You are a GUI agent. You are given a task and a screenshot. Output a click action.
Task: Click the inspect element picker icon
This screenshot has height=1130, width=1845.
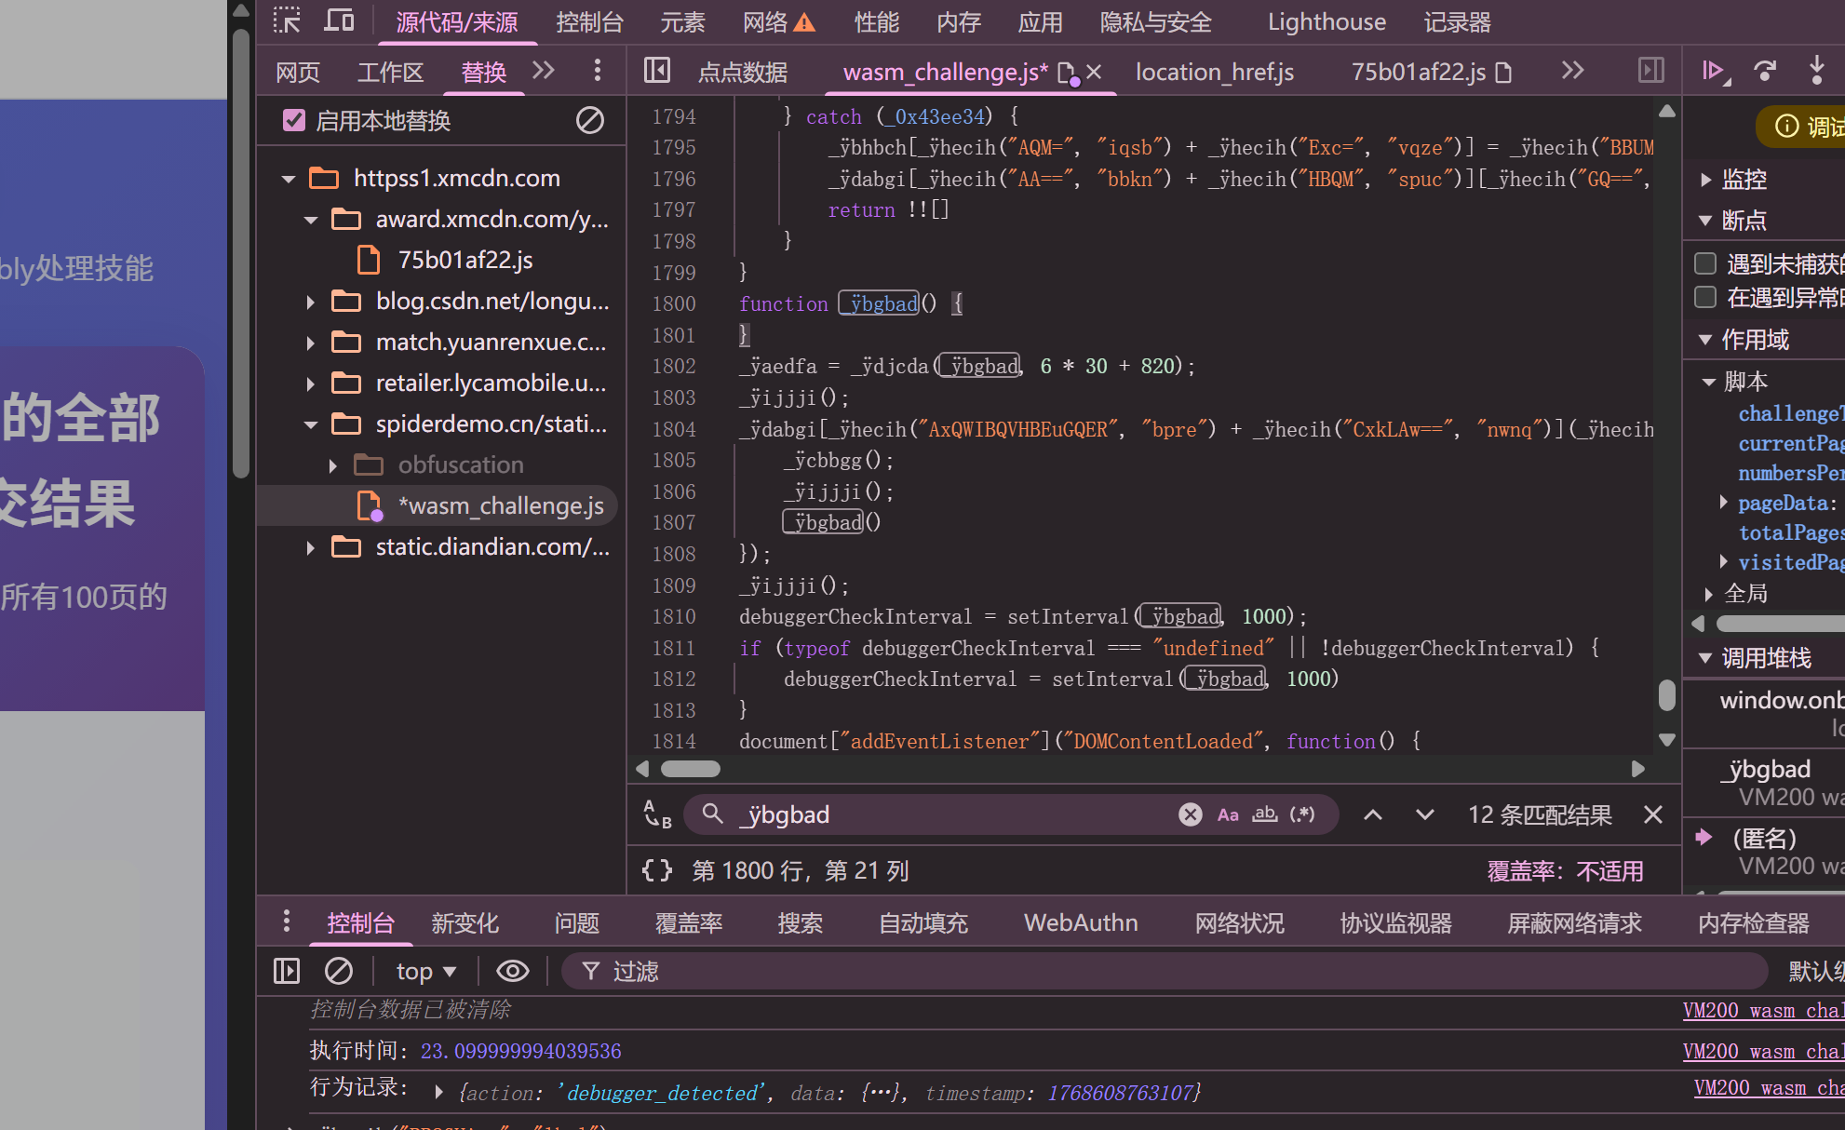pos(287,20)
